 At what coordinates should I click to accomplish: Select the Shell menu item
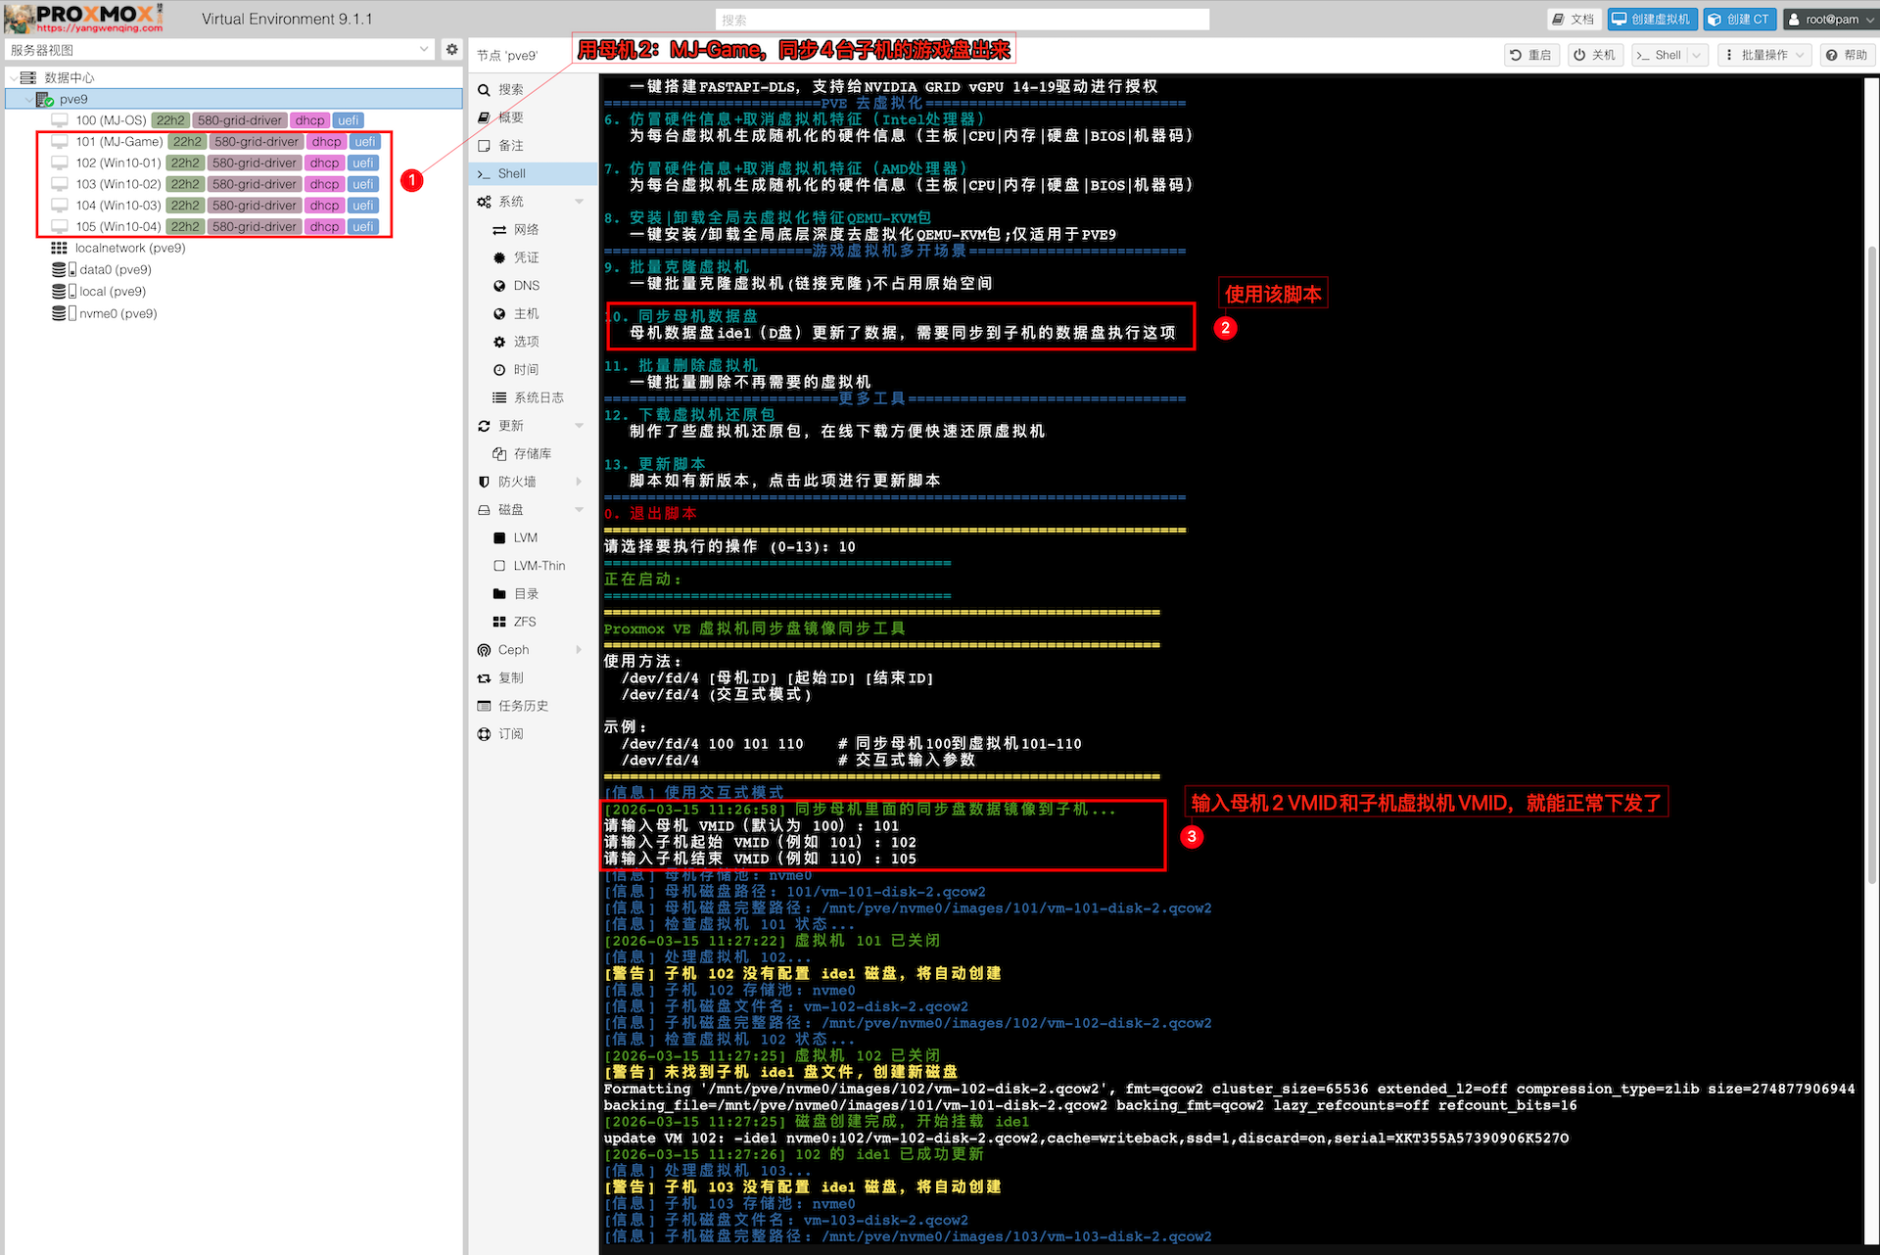pos(511,173)
